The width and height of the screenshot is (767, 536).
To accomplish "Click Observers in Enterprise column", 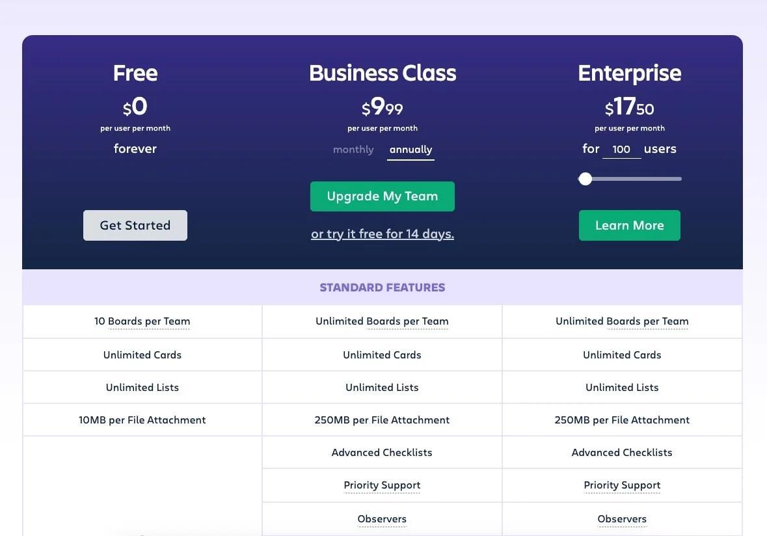I will click(622, 519).
